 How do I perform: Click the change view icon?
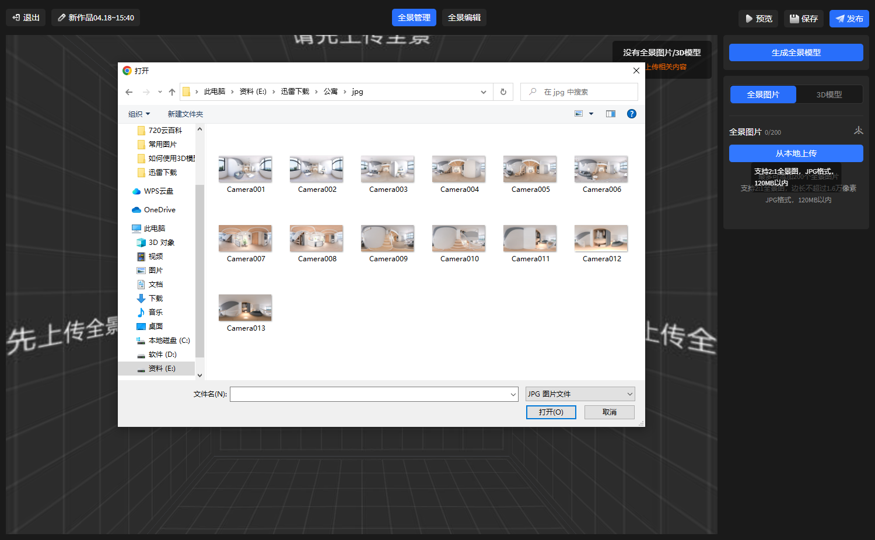pos(579,114)
